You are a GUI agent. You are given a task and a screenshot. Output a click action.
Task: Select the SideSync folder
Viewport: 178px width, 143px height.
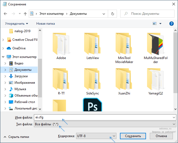tap(93, 82)
